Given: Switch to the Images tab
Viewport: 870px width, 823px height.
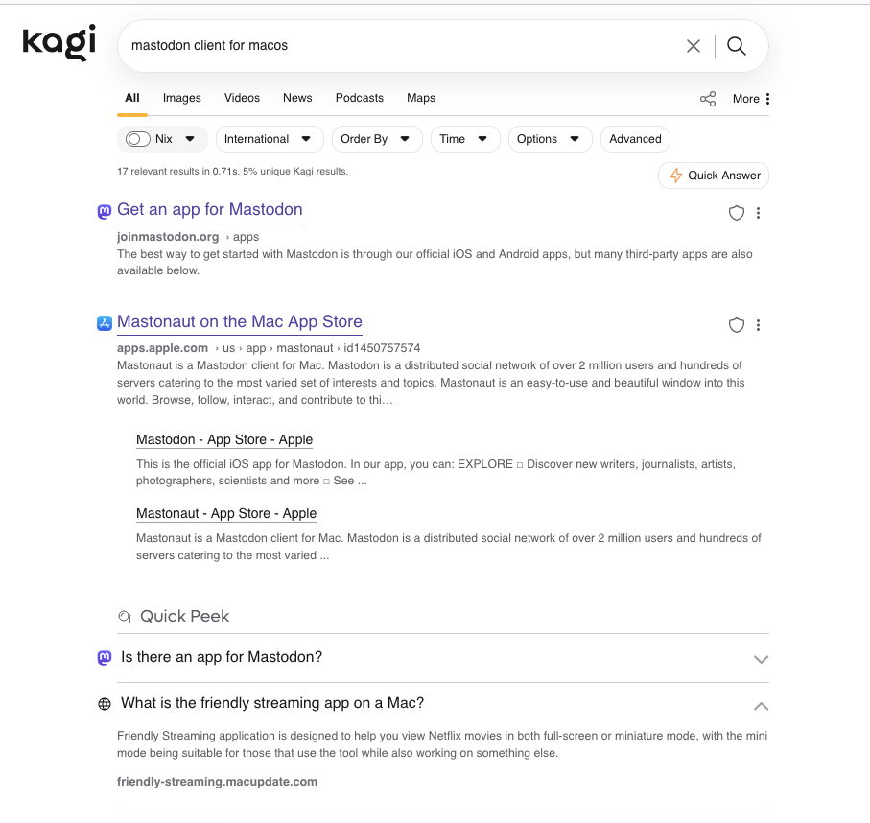Looking at the screenshot, I should tap(182, 98).
